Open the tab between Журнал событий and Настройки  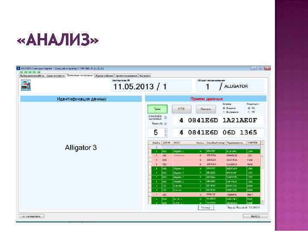[x=126, y=76]
